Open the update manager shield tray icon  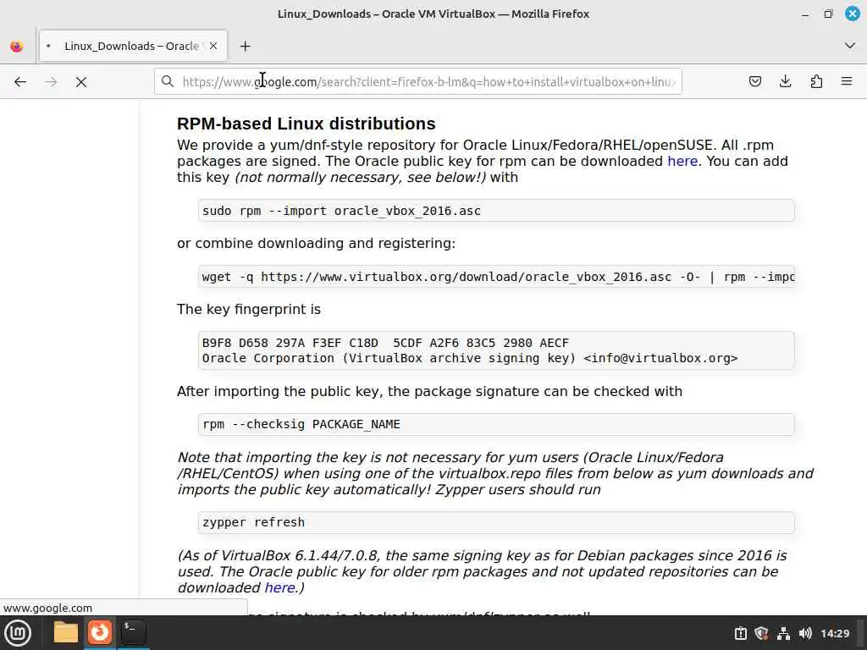coord(761,633)
